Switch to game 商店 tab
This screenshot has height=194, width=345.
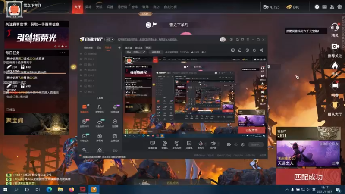coord(156,7)
